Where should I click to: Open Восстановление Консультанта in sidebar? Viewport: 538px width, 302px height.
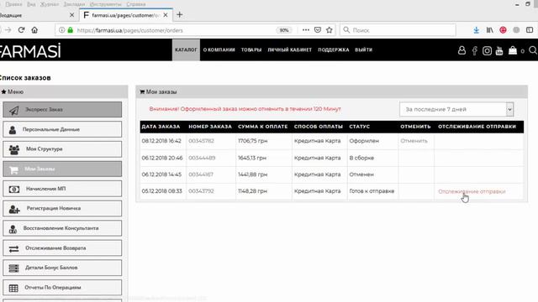(62, 228)
